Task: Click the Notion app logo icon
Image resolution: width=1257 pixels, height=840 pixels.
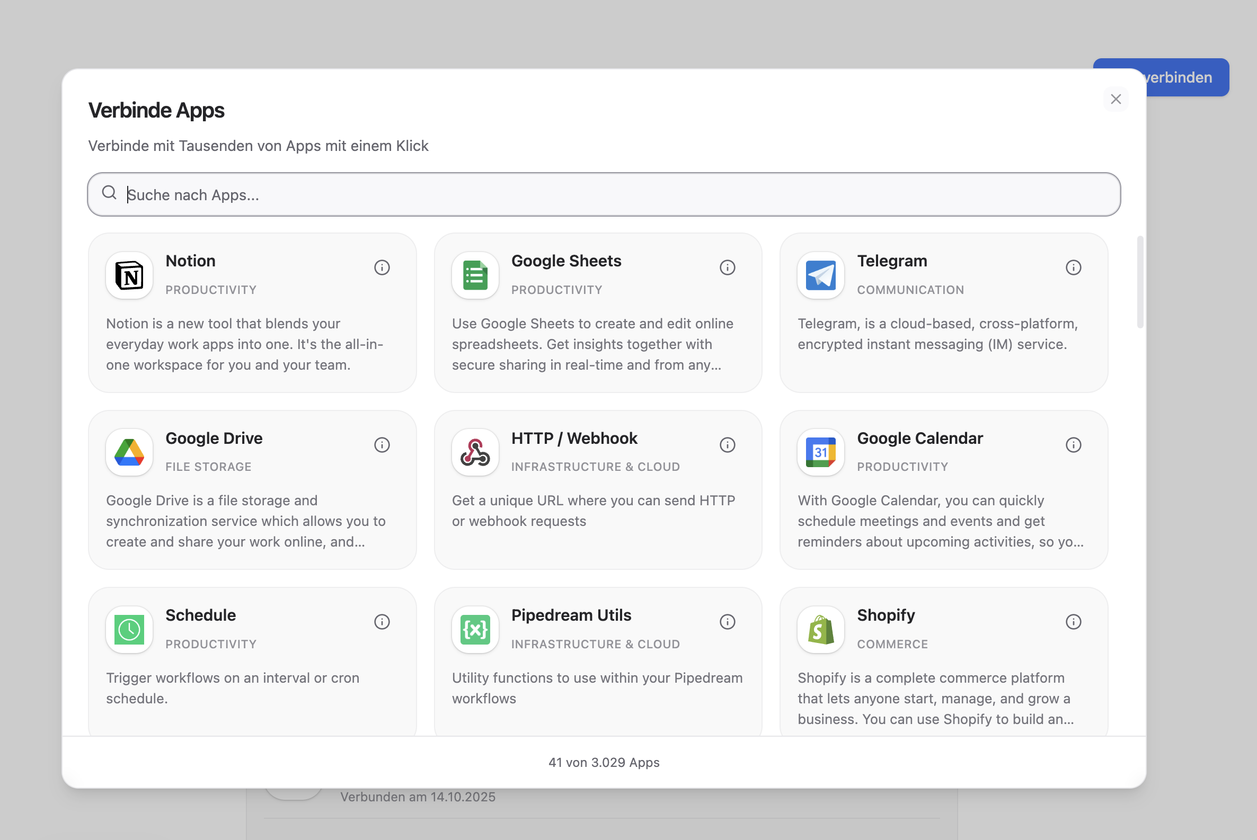Action: (129, 275)
